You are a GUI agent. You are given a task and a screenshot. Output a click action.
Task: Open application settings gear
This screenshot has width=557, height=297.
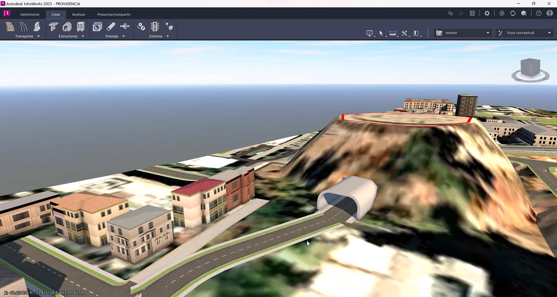pos(487,13)
